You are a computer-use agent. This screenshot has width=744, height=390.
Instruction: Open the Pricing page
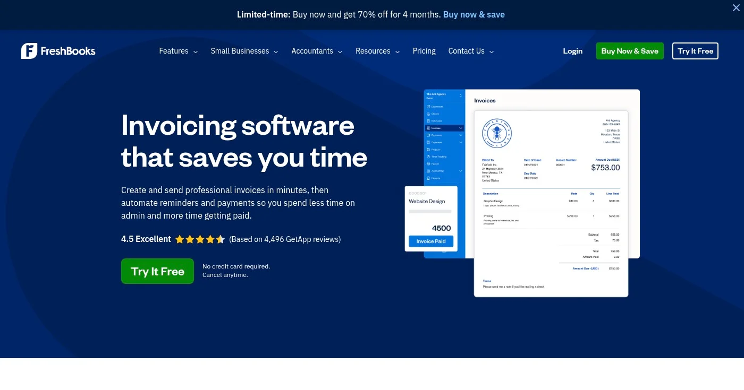[x=424, y=51]
